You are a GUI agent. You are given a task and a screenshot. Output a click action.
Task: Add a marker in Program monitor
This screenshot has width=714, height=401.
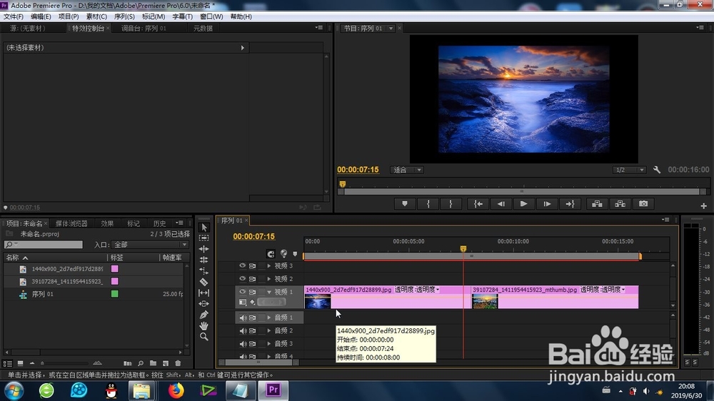pyautogui.click(x=405, y=204)
